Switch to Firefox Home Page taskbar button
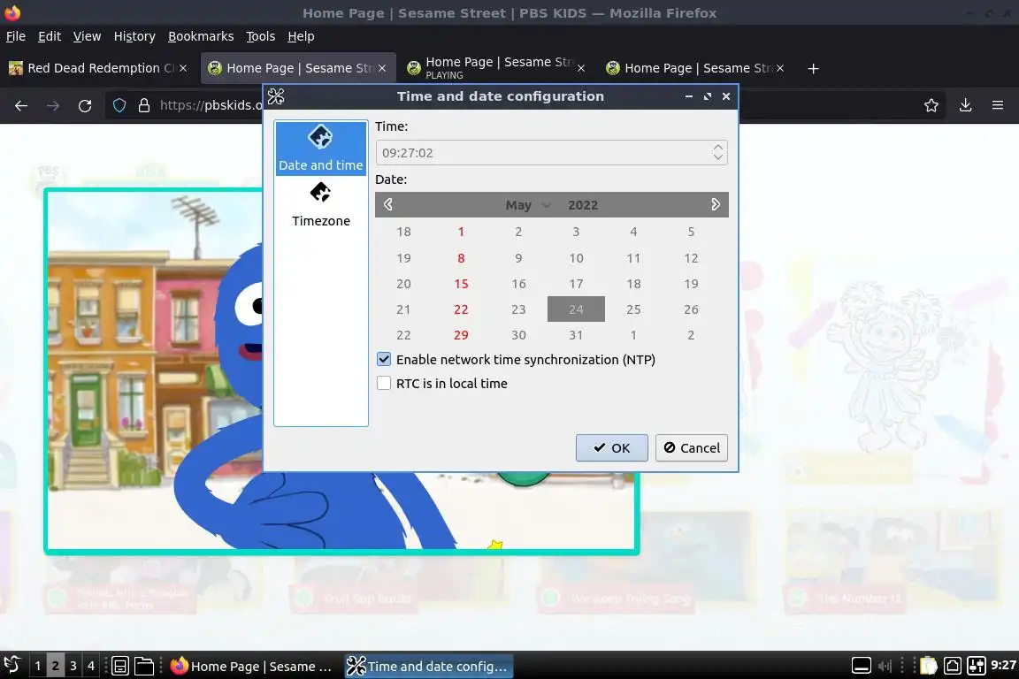Viewport: 1019px width, 679px height. 252,666
